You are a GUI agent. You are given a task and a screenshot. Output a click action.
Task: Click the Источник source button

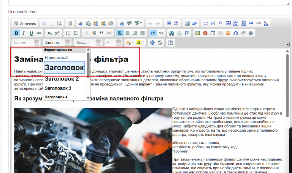[x=25, y=24]
